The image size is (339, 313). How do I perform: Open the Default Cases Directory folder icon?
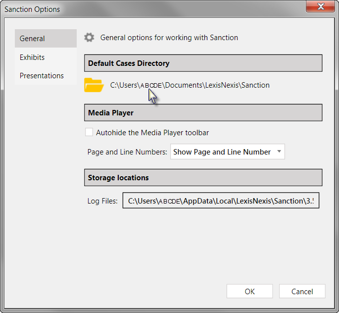[x=94, y=85]
